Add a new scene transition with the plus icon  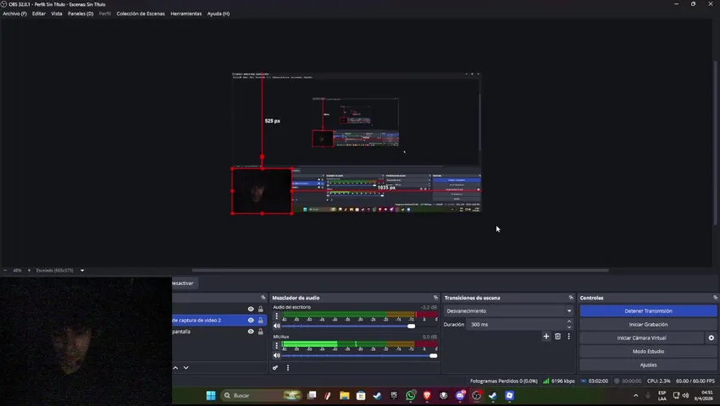click(546, 337)
